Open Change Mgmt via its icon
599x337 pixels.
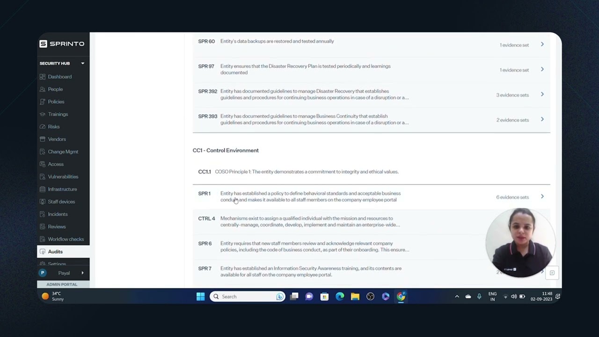click(x=43, y=152)
